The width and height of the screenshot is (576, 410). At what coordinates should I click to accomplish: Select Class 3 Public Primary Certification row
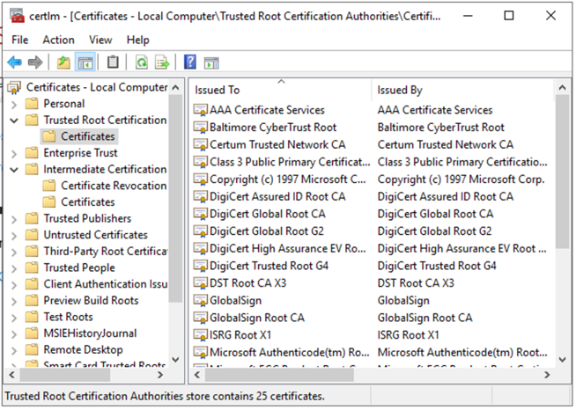[x=290, y=162]
